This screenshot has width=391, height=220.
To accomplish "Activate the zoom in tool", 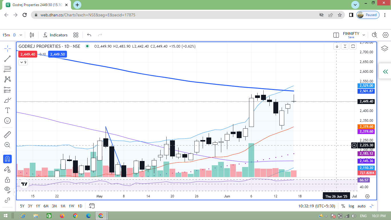I will point(7,145).
